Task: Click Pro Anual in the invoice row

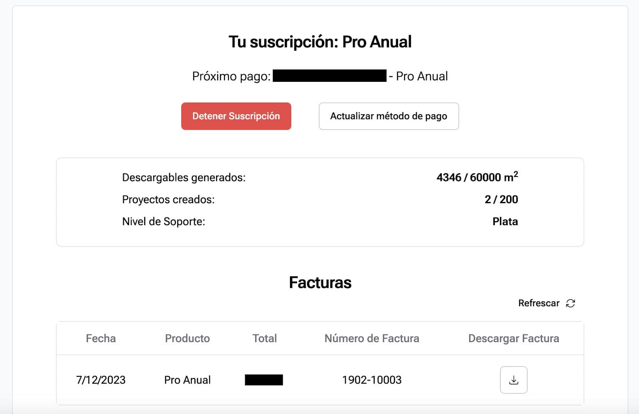Action: tap(187, 380)
